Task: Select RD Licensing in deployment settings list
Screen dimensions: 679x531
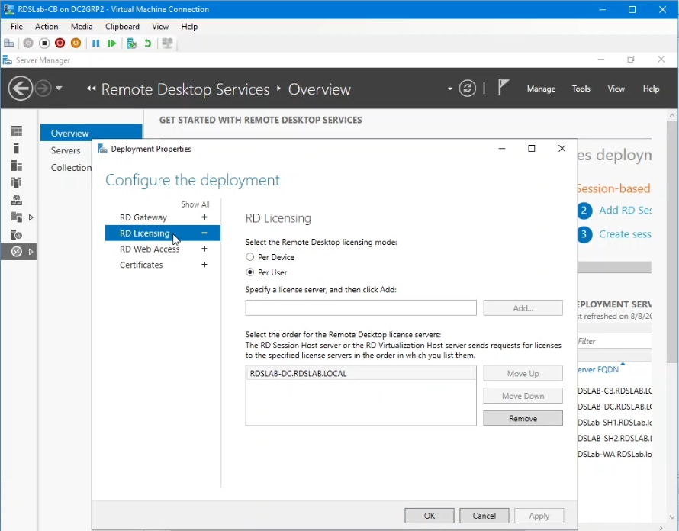Action: pyautogui.click(x=163, y=233)
